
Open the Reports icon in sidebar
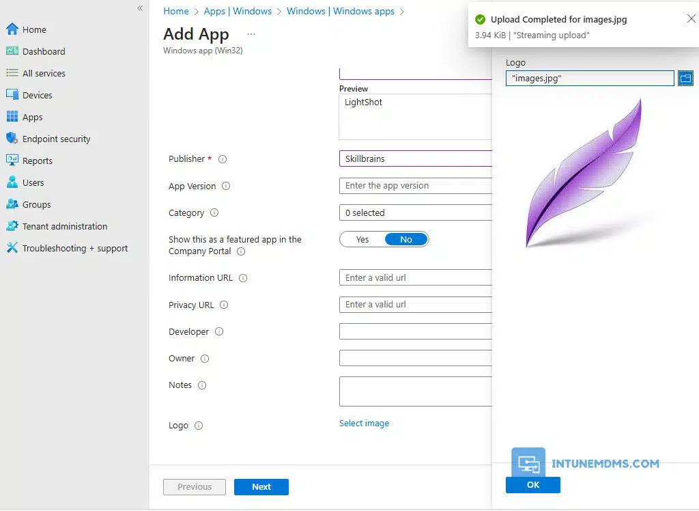click(x=12, y=161)
